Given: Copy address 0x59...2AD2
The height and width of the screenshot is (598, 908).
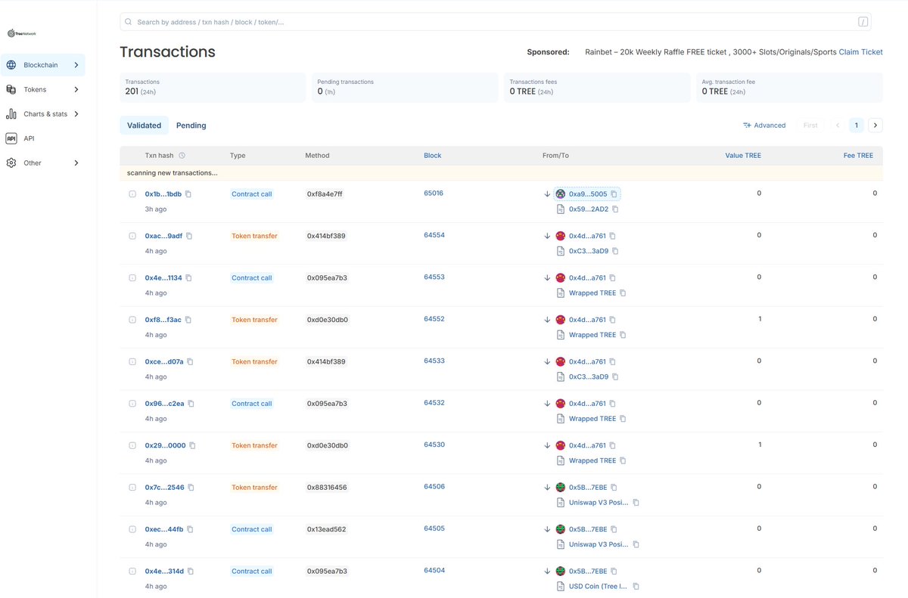Looking at the screenshot, I should [615, 209].
